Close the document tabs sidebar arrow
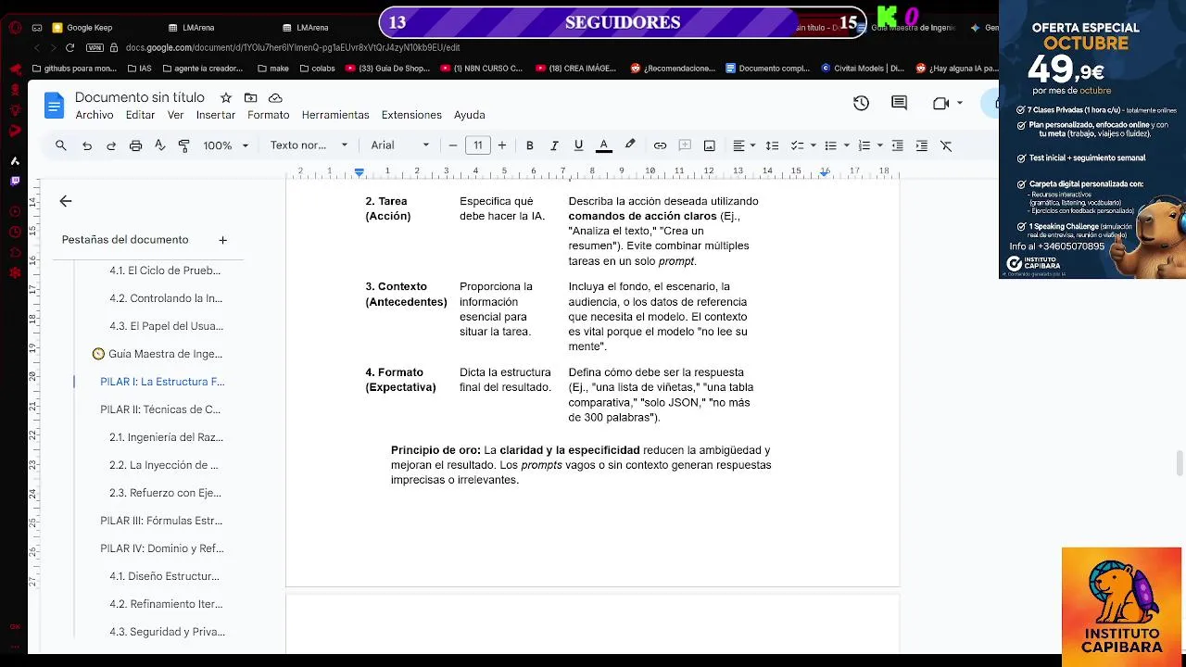Screen dimensions: 1186x667 (x=65, y=201)
